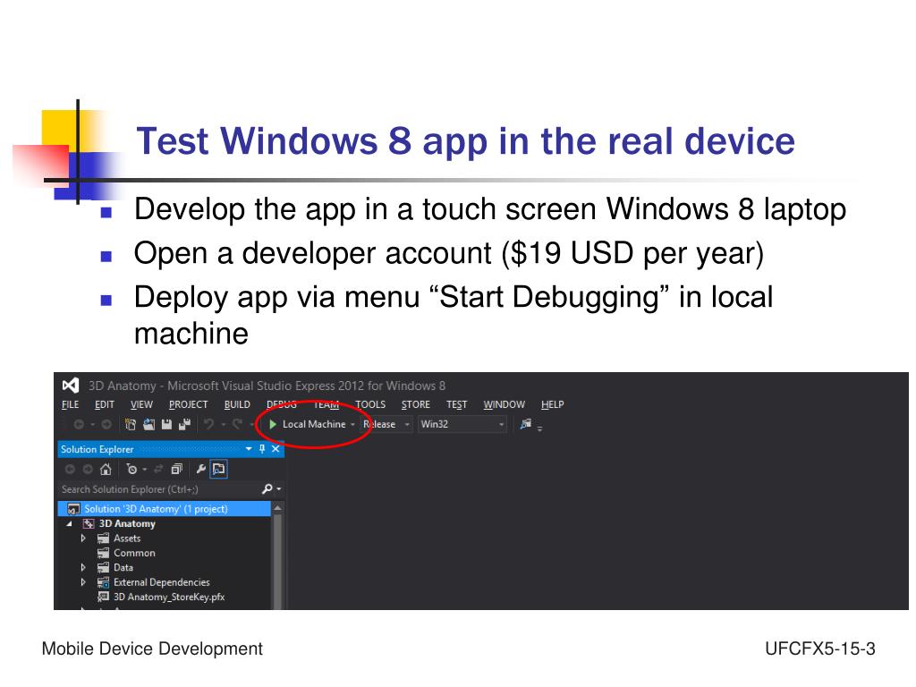The width and height of the screenshot is (916, 687).
Task: Open the TOOLS menu
Action: click(x=370, y=404)
